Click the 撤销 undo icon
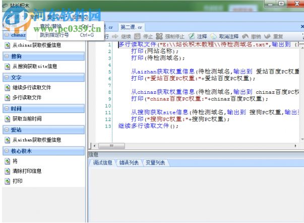The width and height of the screenshot is (304, 223). (245, 36)
